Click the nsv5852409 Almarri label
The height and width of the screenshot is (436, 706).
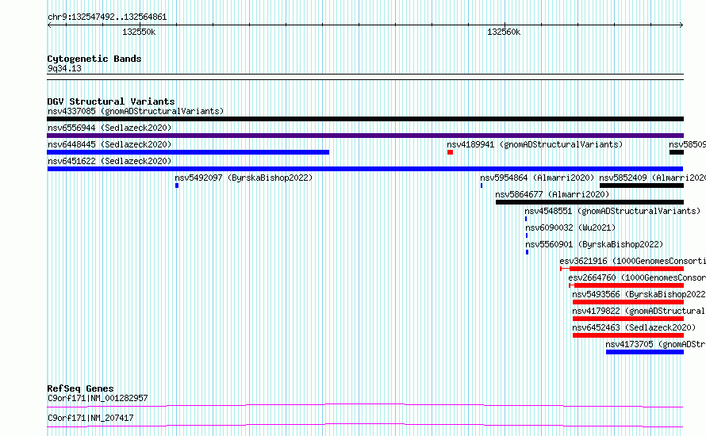click(652, 178)
